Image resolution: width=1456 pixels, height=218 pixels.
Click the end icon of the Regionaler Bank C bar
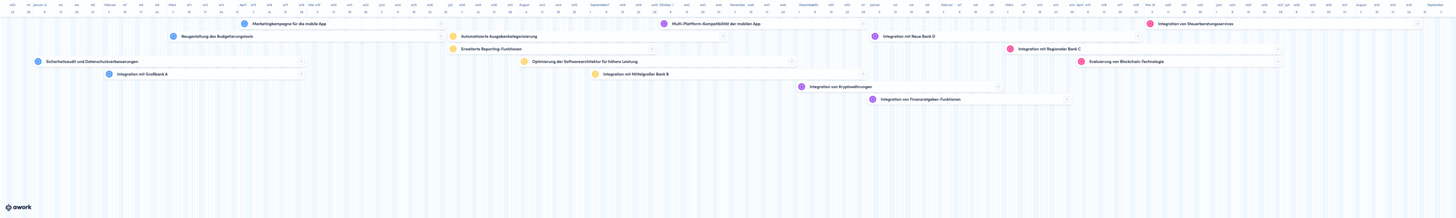coord(1277,49)
